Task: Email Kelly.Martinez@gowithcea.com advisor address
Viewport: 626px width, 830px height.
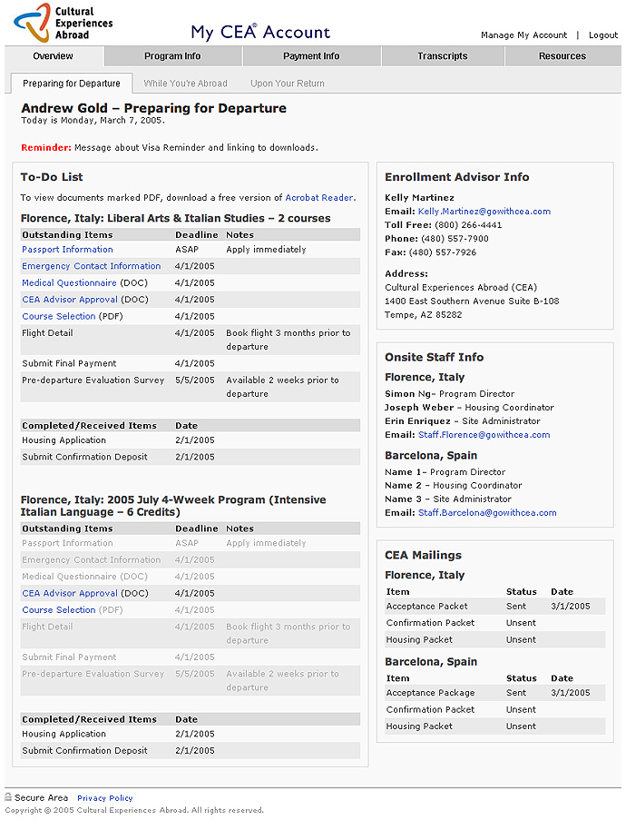Action: (484, 212)
